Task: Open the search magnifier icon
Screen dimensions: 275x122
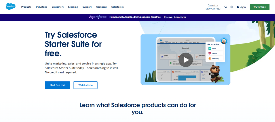Action: coord(225,7)
